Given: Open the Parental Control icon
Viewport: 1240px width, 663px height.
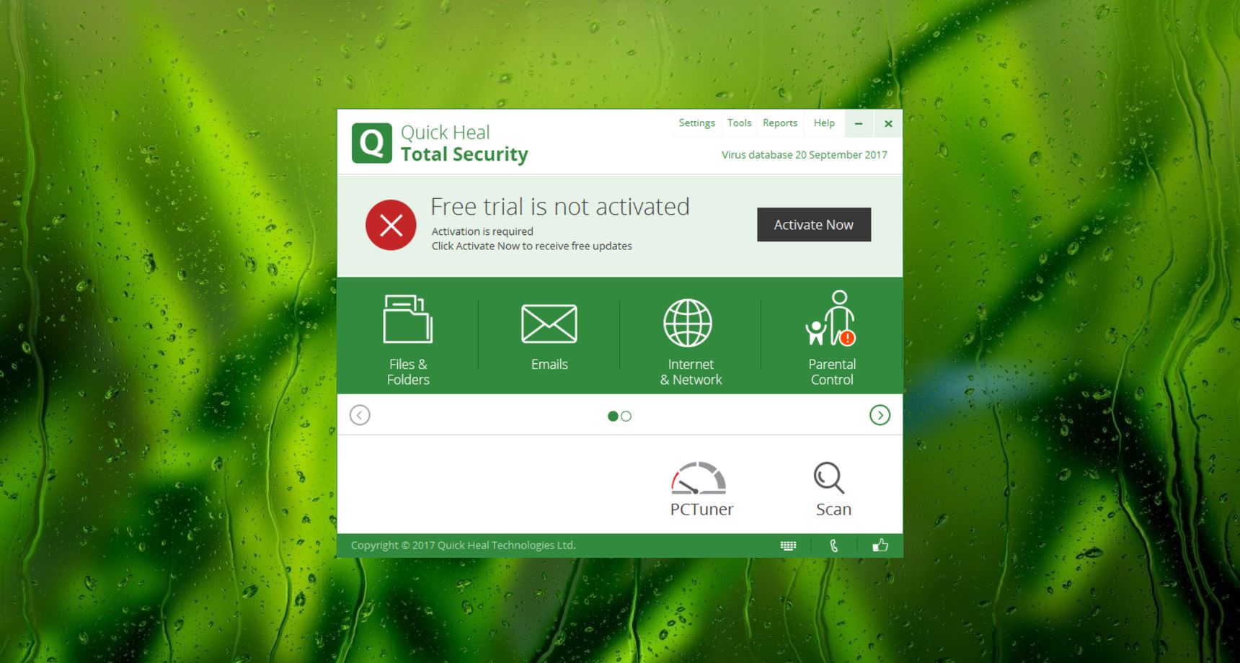Looking at the screenshot, I should [831, 319].
